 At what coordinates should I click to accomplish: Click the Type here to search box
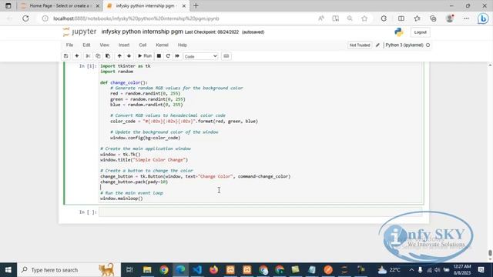[69, 270]
